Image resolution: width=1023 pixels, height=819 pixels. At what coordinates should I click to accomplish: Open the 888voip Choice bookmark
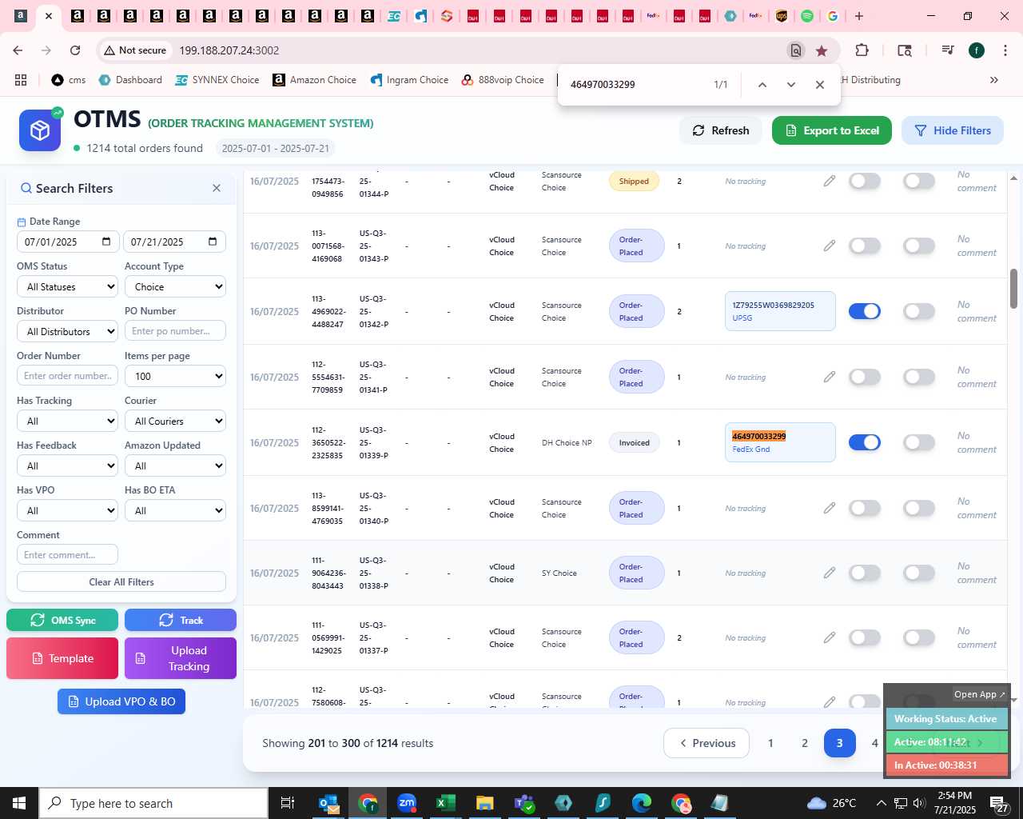coord(503,80)
